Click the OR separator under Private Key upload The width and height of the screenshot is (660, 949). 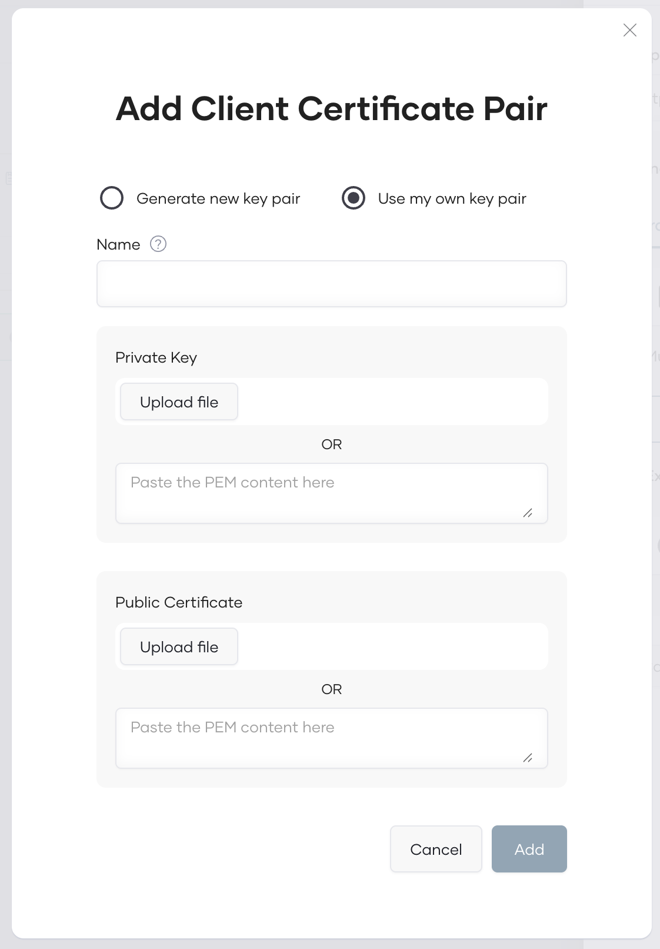[331, 444]
